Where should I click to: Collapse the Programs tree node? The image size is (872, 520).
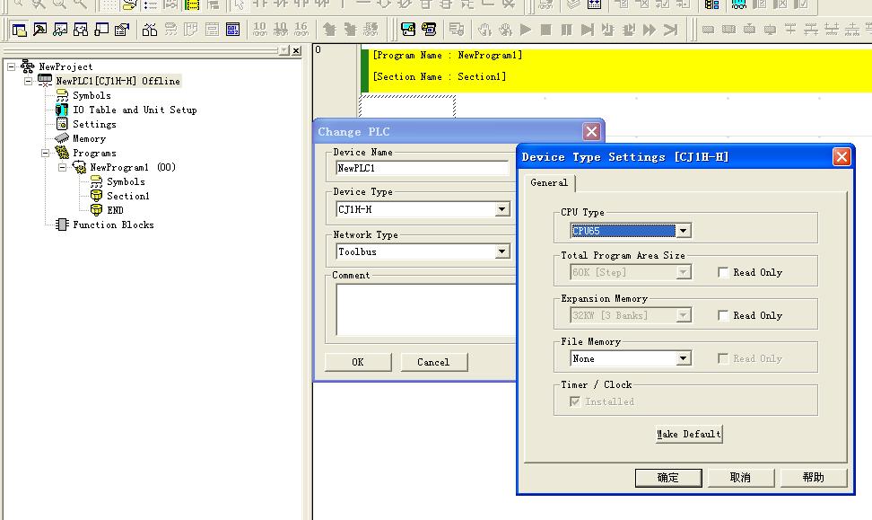pyautogui.click(x=45, y=153)
